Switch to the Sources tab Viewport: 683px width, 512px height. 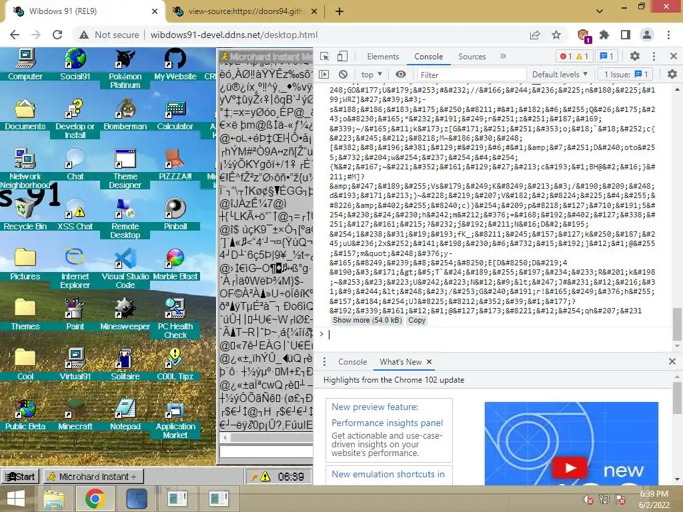click(x=472, y=57)
